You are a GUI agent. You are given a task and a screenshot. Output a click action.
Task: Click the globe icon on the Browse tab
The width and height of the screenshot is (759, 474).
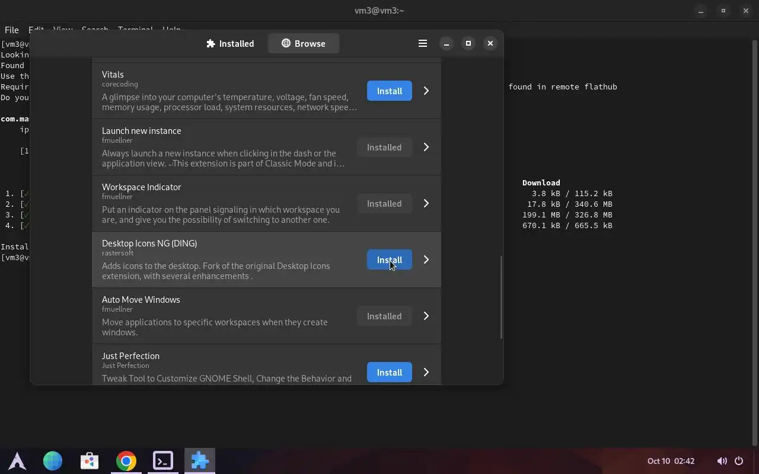click(x=286, y=43)
